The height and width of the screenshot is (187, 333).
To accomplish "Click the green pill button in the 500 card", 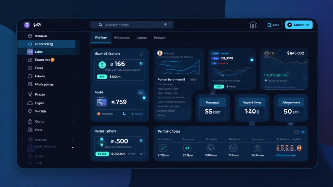I will pyautogui.click(x=102, y=154).
